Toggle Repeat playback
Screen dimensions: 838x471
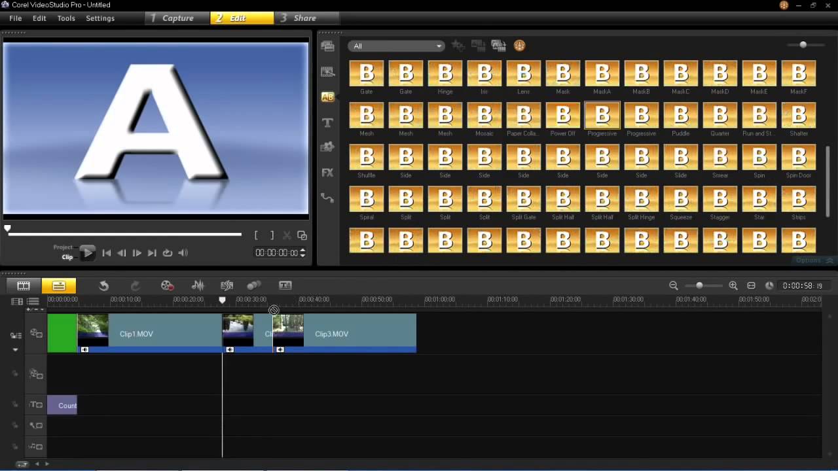pyautogui.click(x=168, y=253)
